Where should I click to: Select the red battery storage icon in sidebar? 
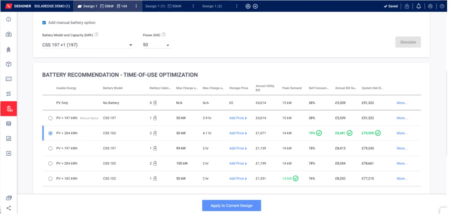pyautogui.click(x=9, y=109)
